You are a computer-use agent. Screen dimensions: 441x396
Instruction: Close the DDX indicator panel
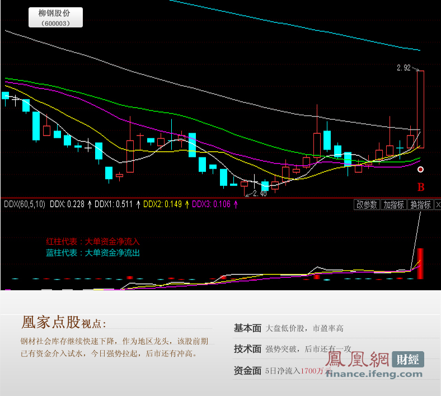[x=438, y=205]
